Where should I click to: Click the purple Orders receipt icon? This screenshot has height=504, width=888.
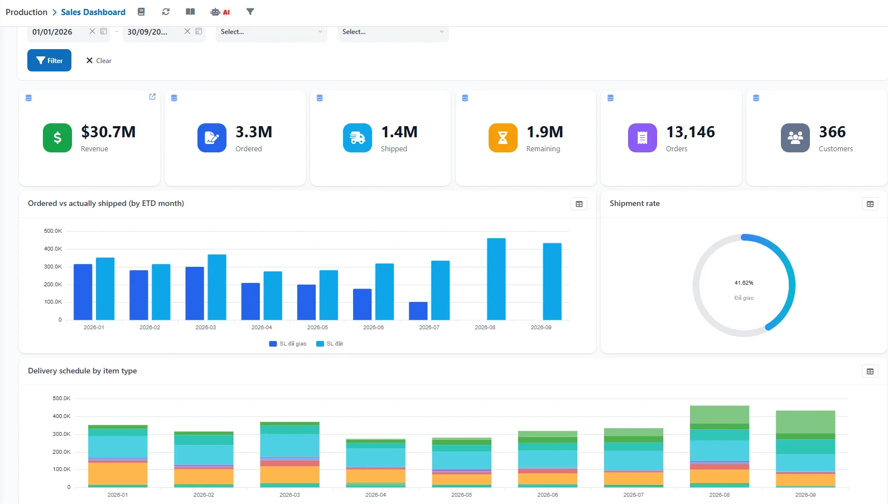(643, 138)
